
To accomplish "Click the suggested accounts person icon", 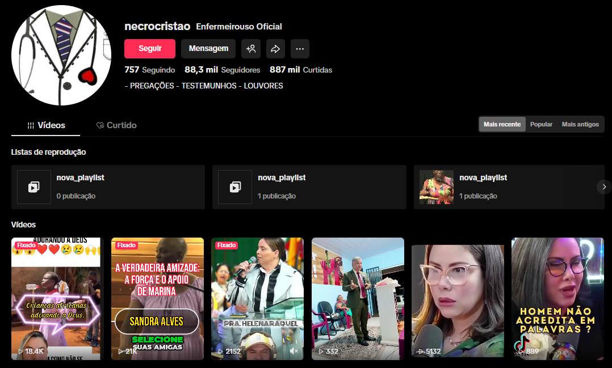I will click(251, 49).
